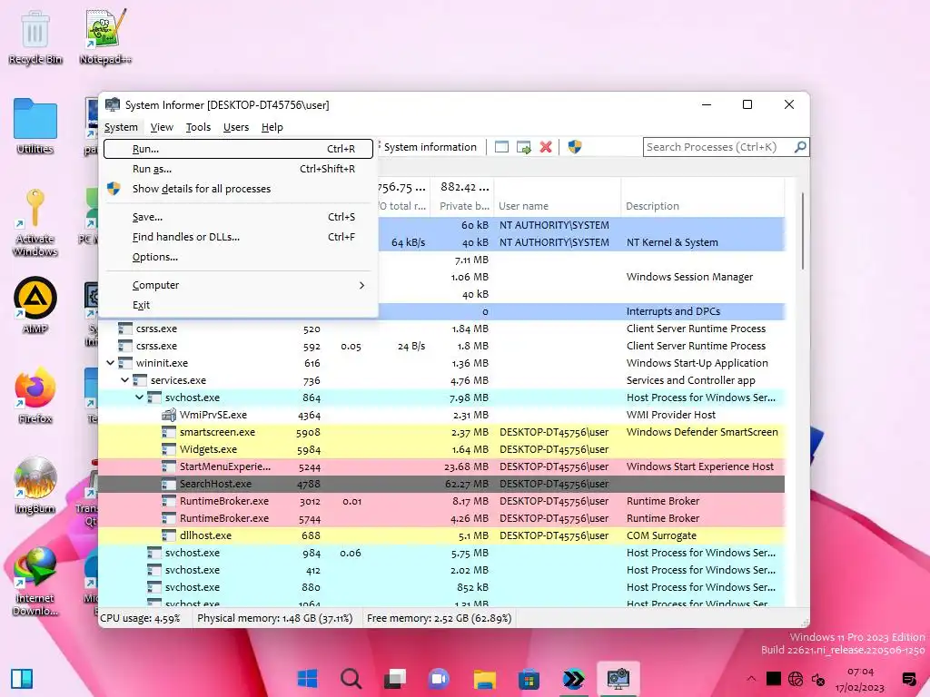This screenshot has width=930, height=697.
Task: Open Options... from the System menu
Action: [238, 257]
